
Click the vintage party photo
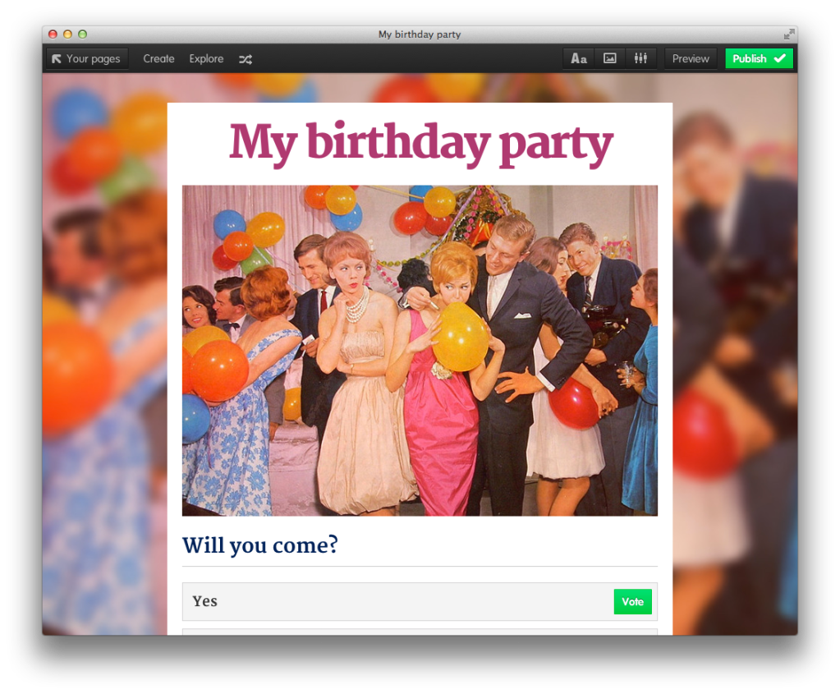[420, 351]
